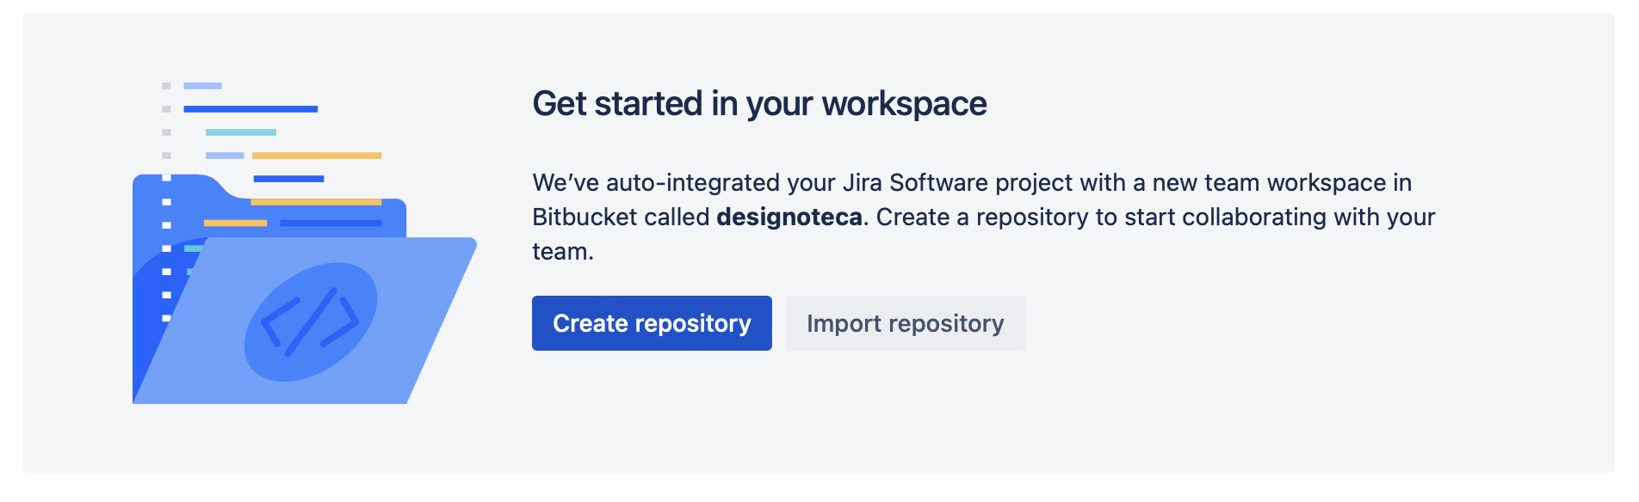Click the code folder illustration
The width and height of the screenshot is (1639, 502).
[304, 243]
